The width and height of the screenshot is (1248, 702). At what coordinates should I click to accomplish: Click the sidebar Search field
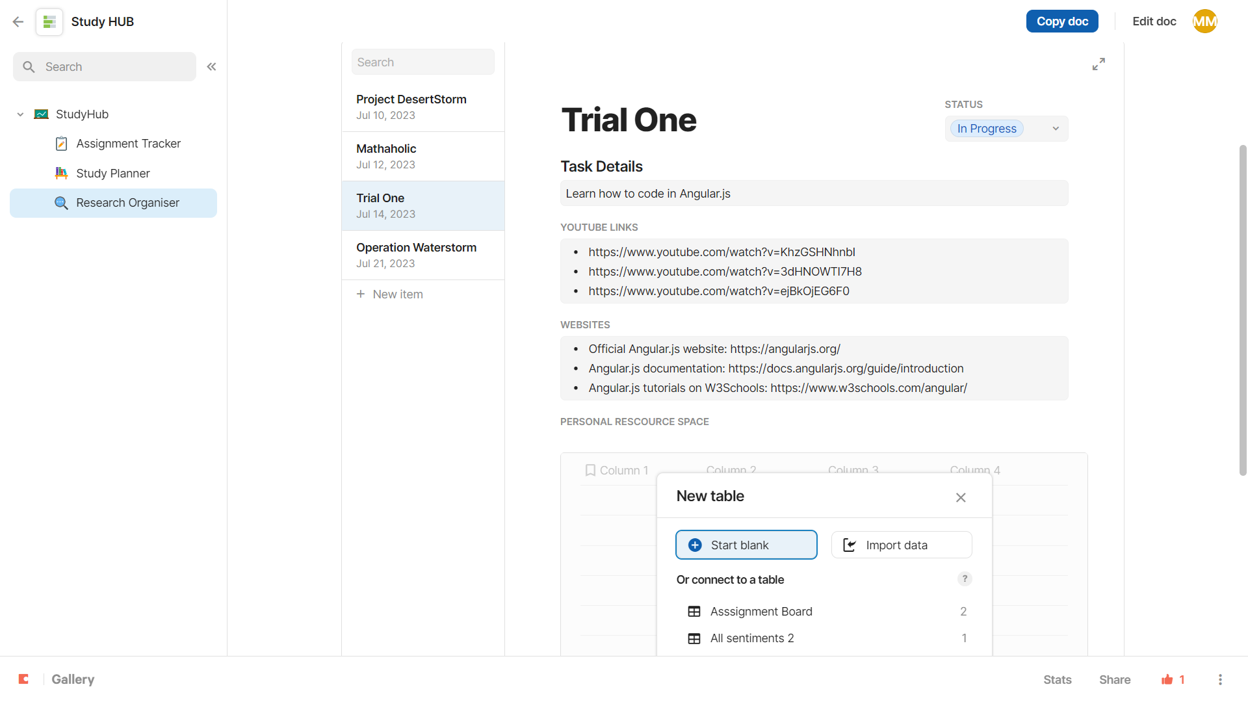pyautogui.click(x=105, y=66)
